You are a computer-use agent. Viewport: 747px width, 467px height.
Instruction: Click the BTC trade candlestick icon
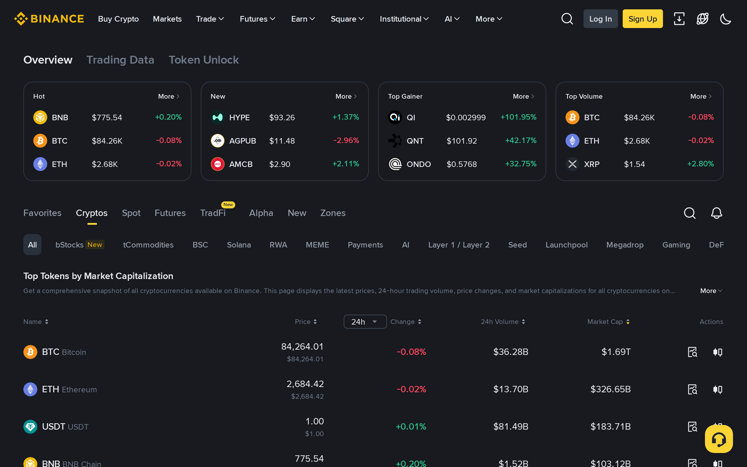point(718,352)
